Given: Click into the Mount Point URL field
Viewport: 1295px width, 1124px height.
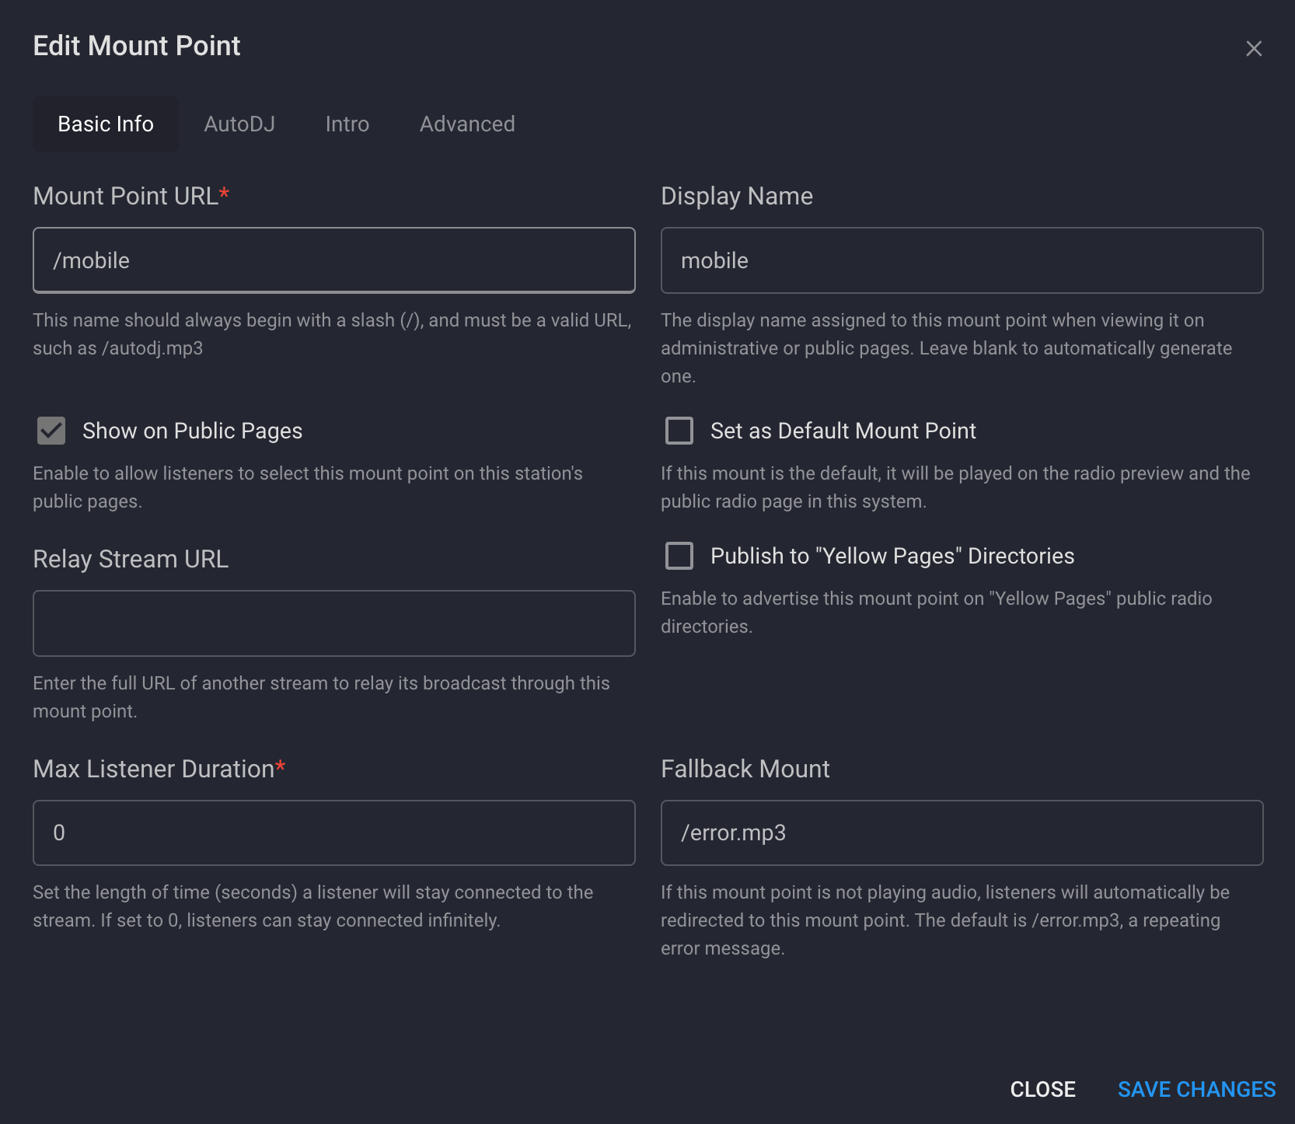Looking at the screenshot, I should tap(333, 260).
